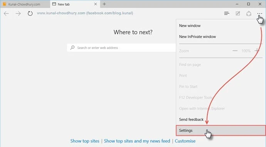Close the browser window
266x147 pixels.
pyautogui.click(x=260, y=4)
